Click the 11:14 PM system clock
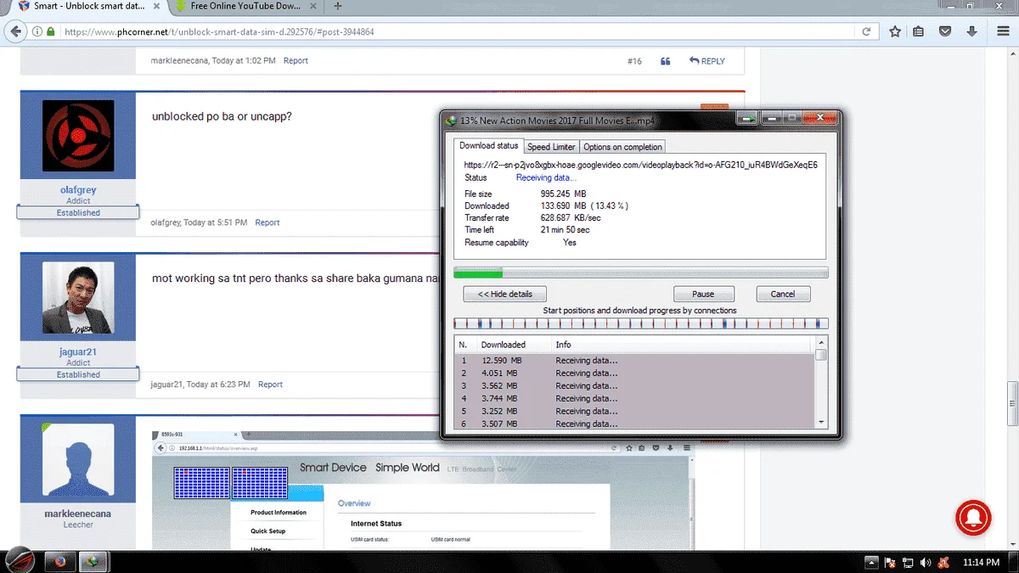 point(981,562)
